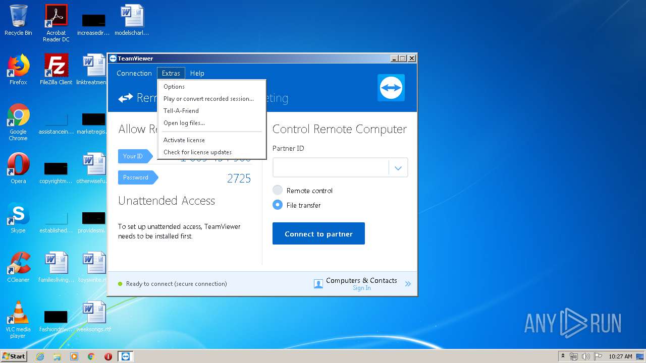
Task: Click the password value 2725
Action: [x=239, y=178]
